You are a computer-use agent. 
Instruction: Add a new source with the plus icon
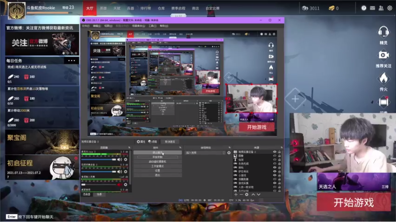pyautogui.click(x=236, y=194)
